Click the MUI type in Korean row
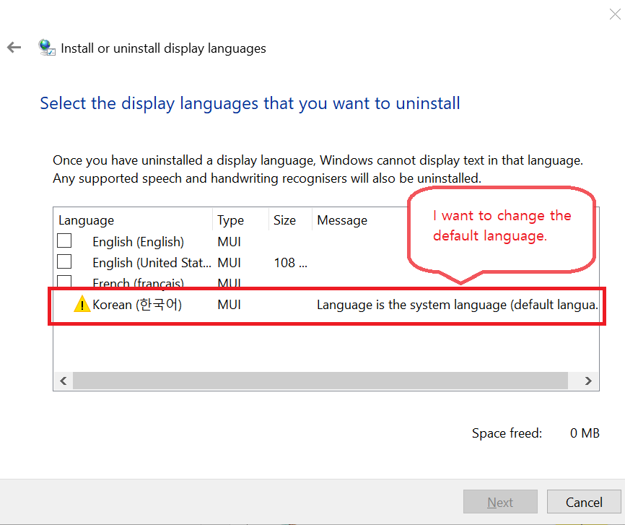625x525 pixels. [x=230, y=305]
